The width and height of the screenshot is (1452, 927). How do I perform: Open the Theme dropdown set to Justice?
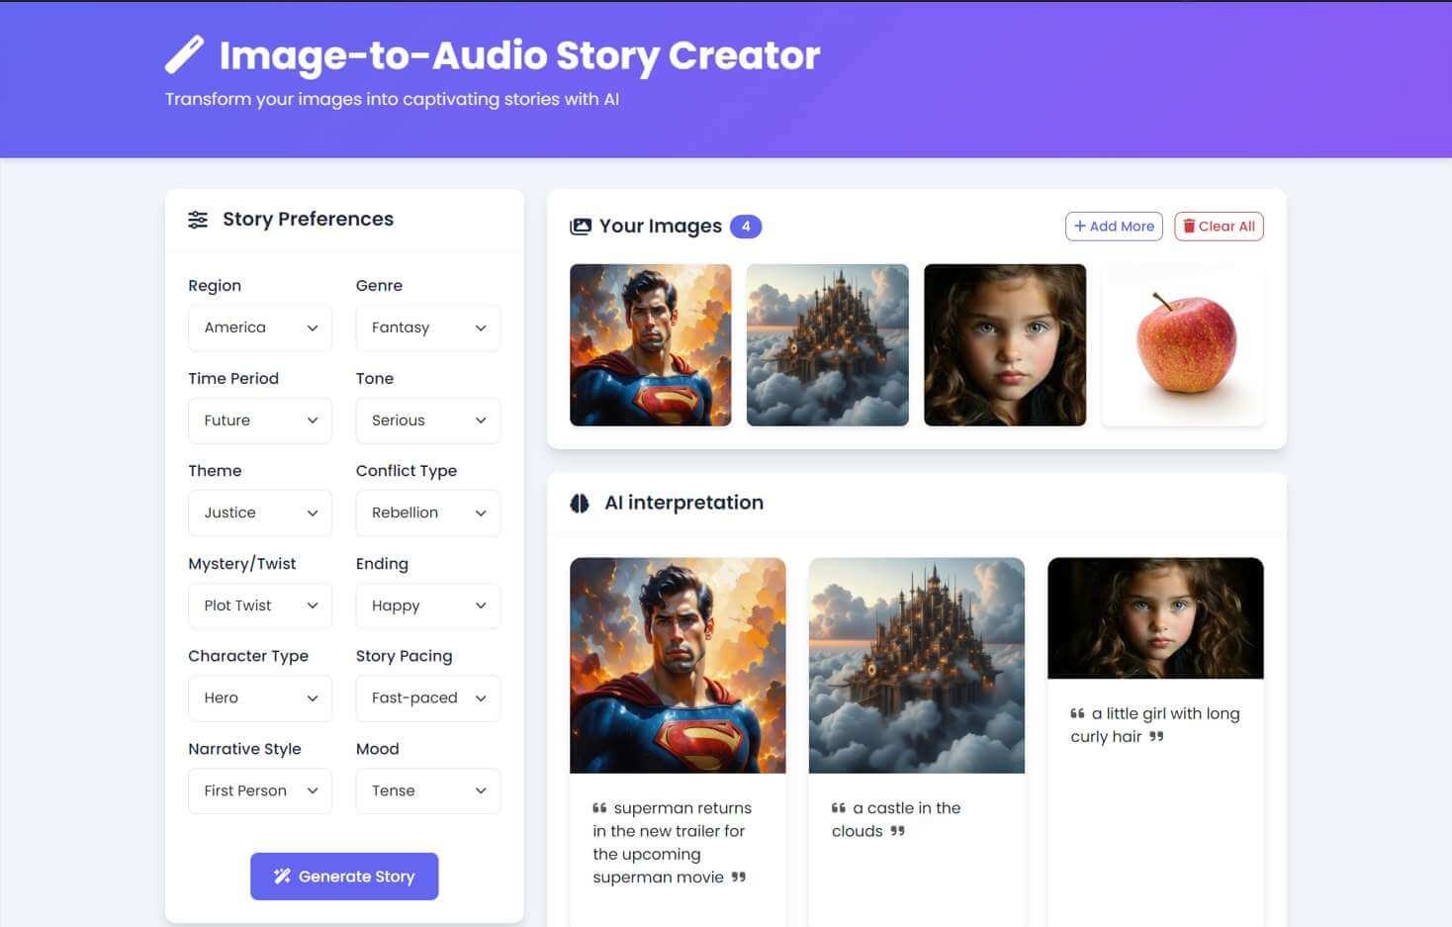click(260, 512)
